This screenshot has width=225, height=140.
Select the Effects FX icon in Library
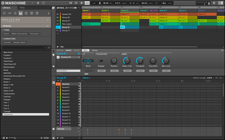(x=26, y=13)
